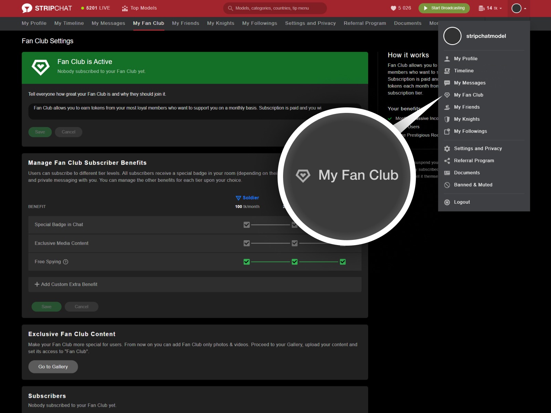Select the Top Models icon
This screenshot has height=413, width=551.
[x=124, y=8]
